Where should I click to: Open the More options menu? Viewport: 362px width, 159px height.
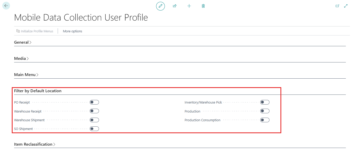(x=72, y=31)
